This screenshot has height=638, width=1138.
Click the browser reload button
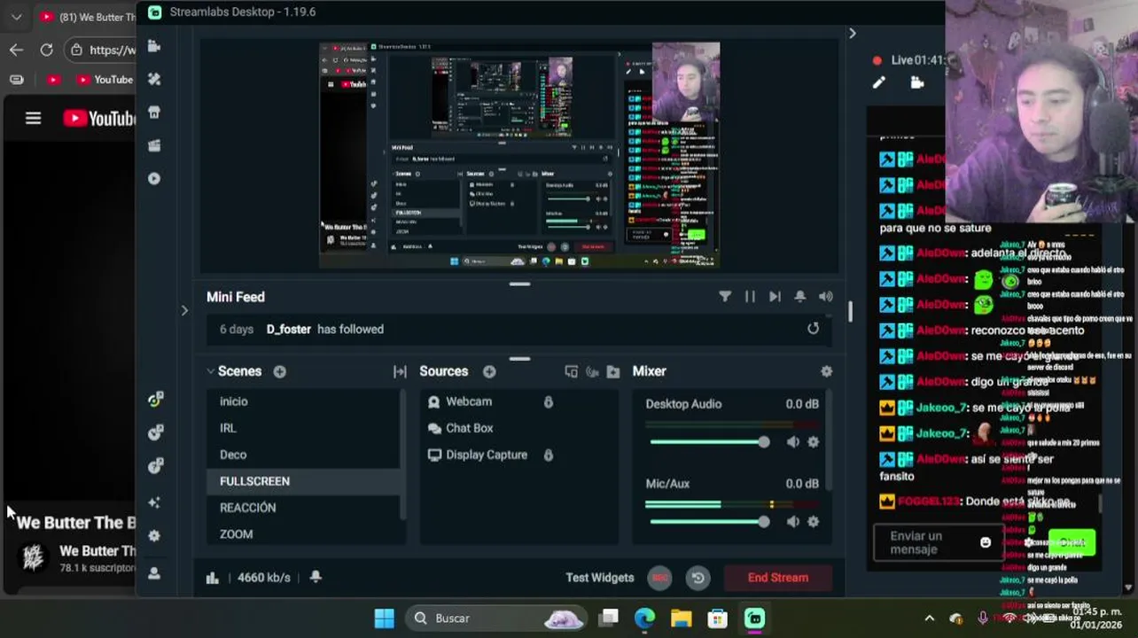tap(46, 50)
